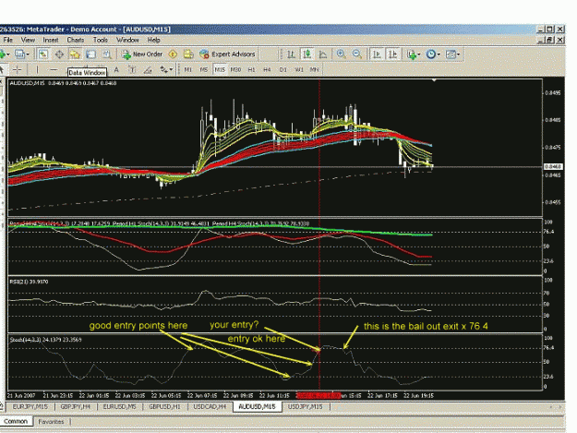Zoom in on the chart
This screenshot has width=577, height=433.
coord(341,54)
